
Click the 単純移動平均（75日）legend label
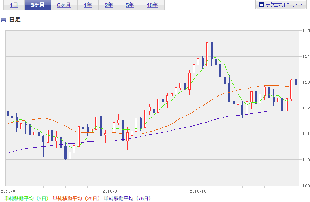(128, 198)
